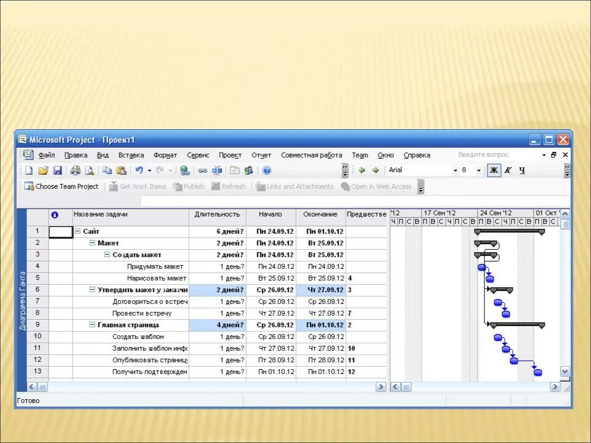Open the Совместная работа menu
The width and height of the screenshot is (591, 443).
312,155
